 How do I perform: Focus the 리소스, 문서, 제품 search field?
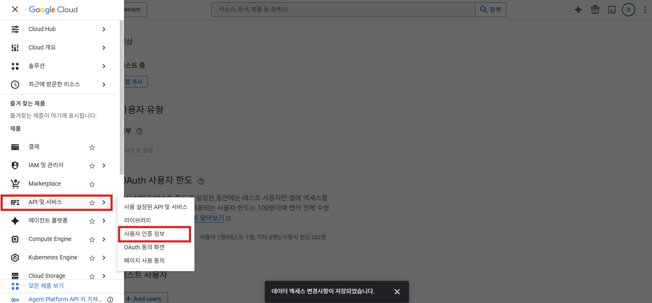coord(343,9)
